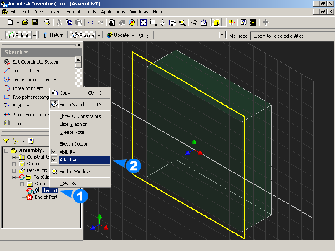Click the browser help question icon

pyautogui.click(x=31, y=141)
